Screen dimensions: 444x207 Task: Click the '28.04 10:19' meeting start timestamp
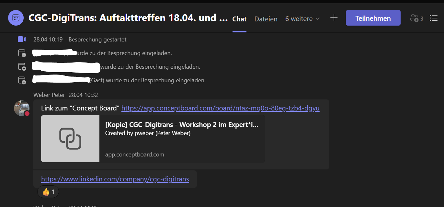48,40
